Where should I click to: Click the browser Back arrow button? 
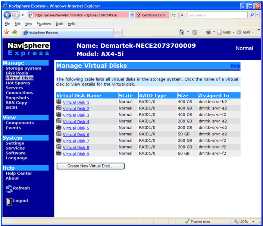[x=7, y=15]
